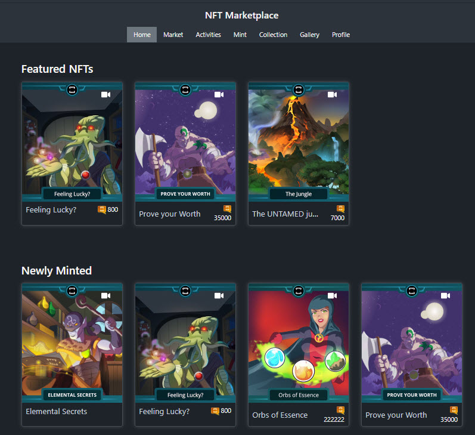Viewport: 475px width, 435px height.
Task: Click the 7000 price value
Action: point(337,218)
